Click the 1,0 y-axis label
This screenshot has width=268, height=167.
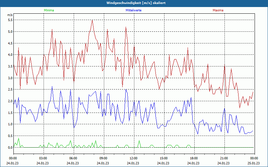10,124
